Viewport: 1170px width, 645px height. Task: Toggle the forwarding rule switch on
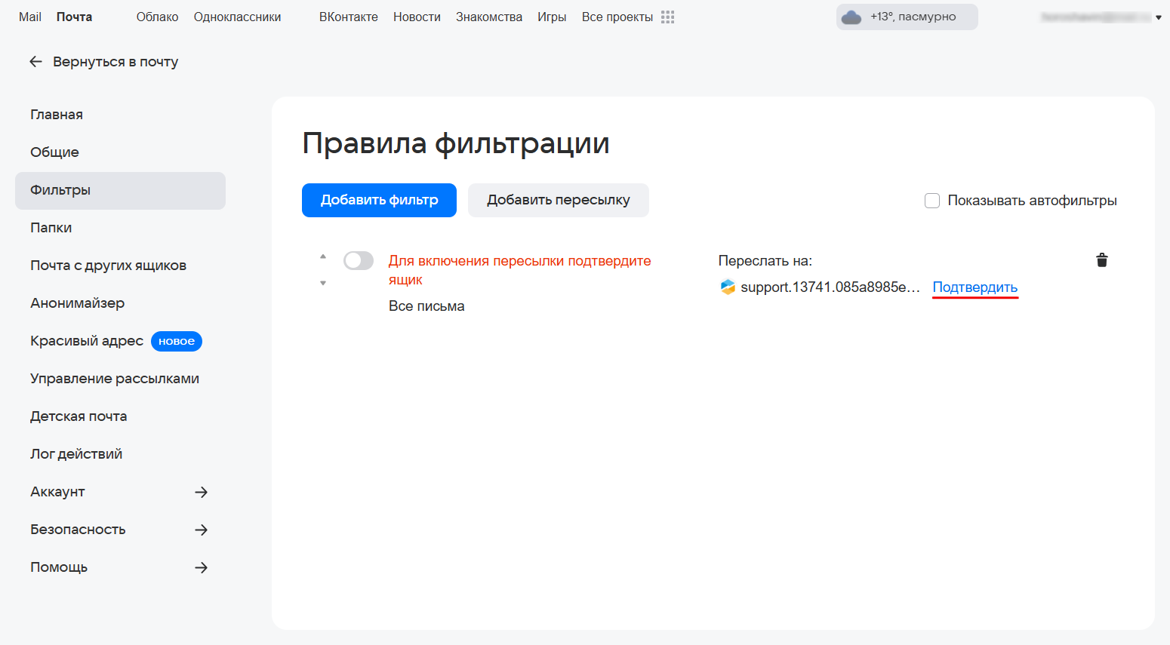point(359,261)
